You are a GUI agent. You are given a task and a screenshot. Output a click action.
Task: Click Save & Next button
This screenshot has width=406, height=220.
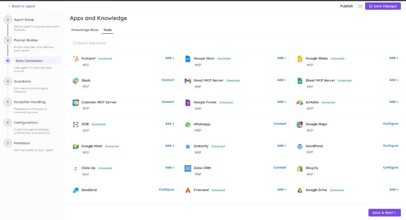[385, 212]
